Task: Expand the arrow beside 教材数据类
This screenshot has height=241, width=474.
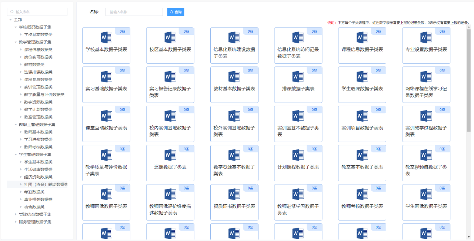Action: click(21, 65)
